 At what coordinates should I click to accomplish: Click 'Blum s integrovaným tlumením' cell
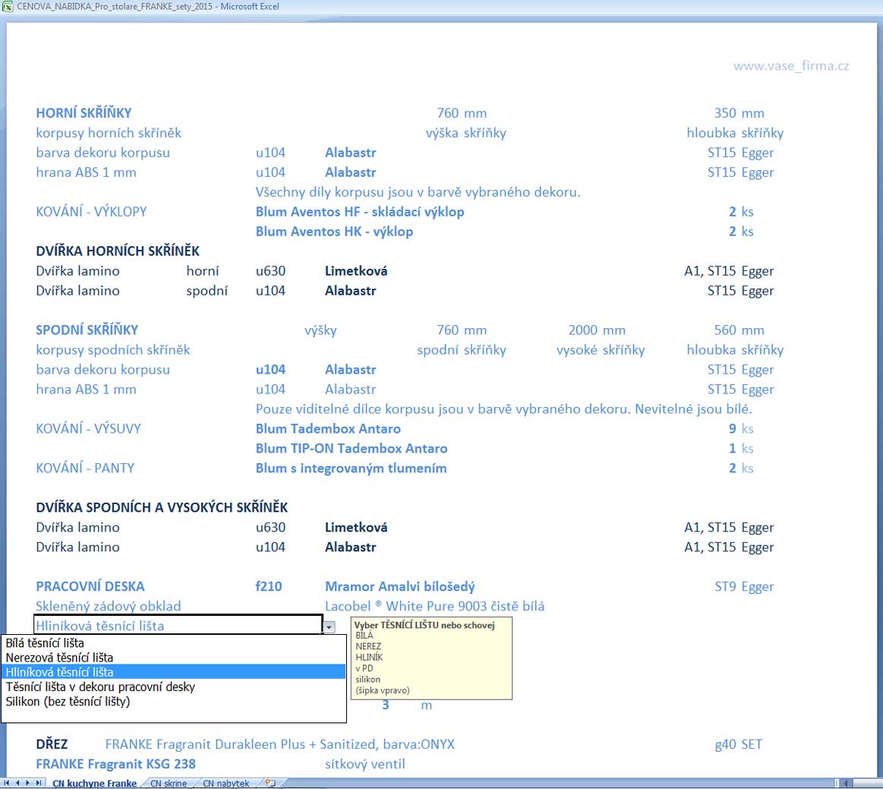click(351, 468)
